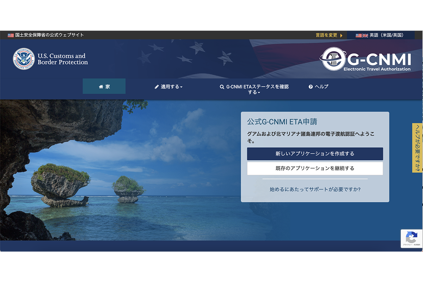423x282 pixels.
Task: Click the reCAPTCHA badge logo
Action: (x=411, y=237)
